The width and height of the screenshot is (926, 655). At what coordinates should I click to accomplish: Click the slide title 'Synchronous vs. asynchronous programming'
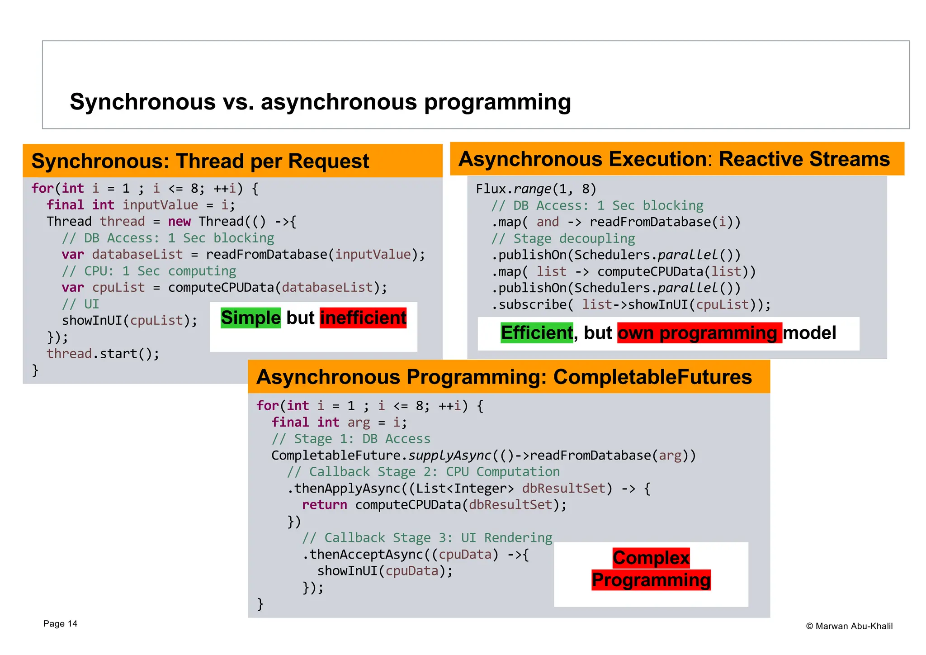click(x=320, y=102)
